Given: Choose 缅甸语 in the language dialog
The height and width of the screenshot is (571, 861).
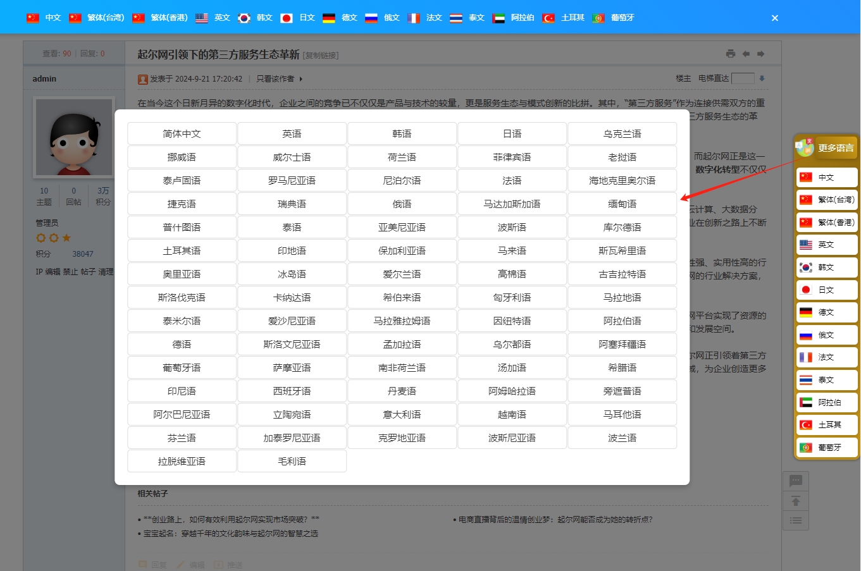Looking at the screenshot, I should click(x=623, y=204).
